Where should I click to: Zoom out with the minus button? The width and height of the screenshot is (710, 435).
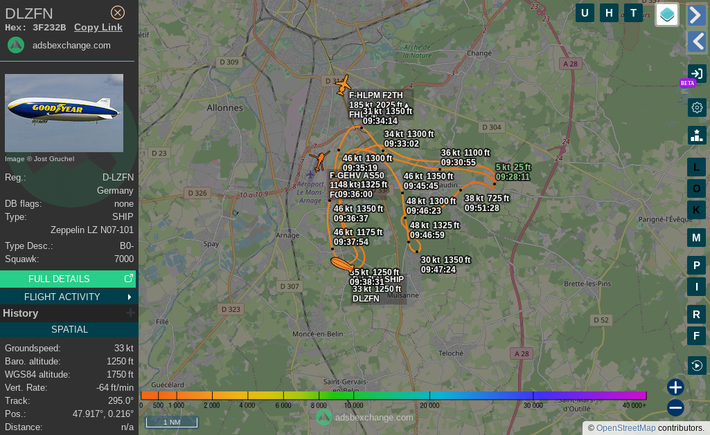point(676,408)
